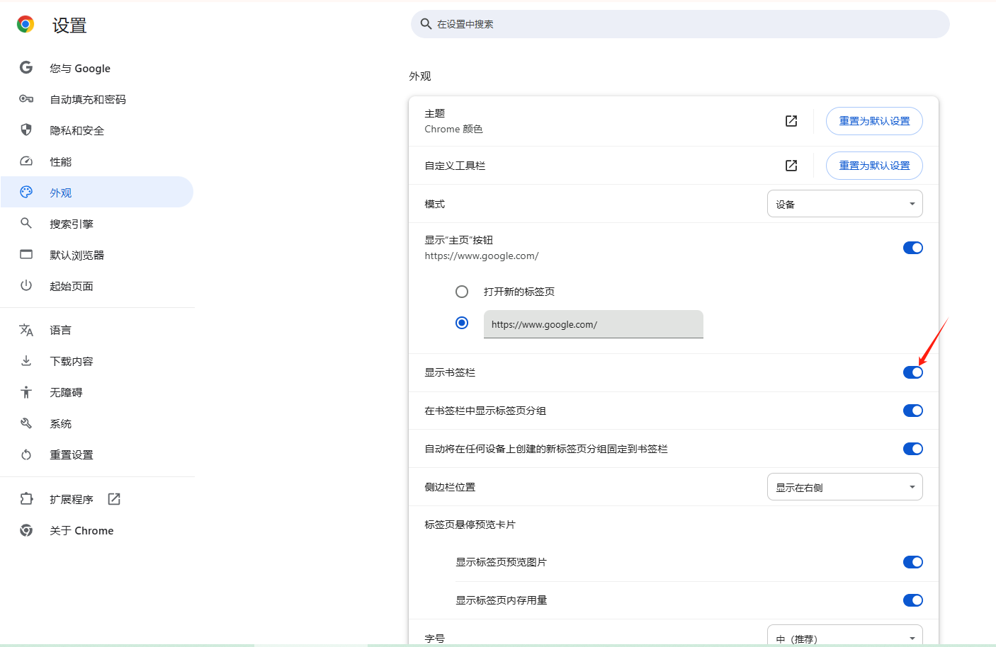
Task: Open 下载内容 settings
Action: click(97, 361)
